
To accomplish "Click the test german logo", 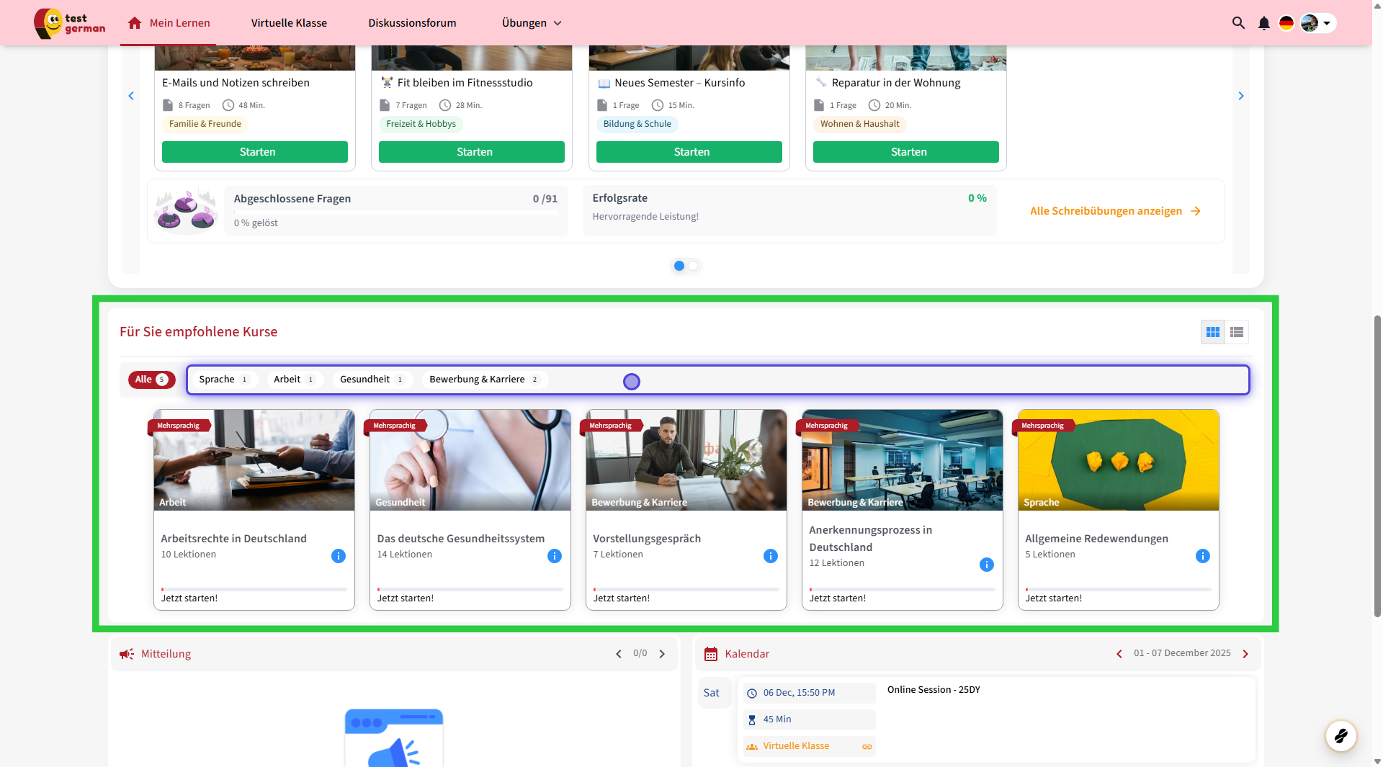I will [70, 23].
